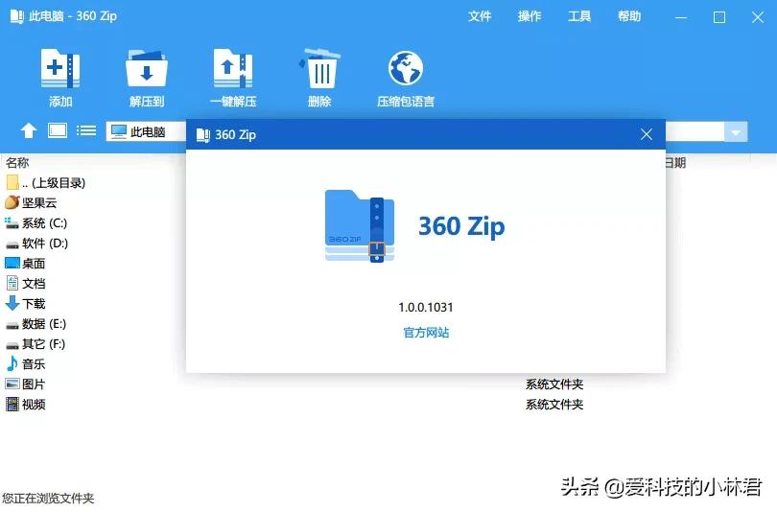Sort by the 名称 column header

17,162
